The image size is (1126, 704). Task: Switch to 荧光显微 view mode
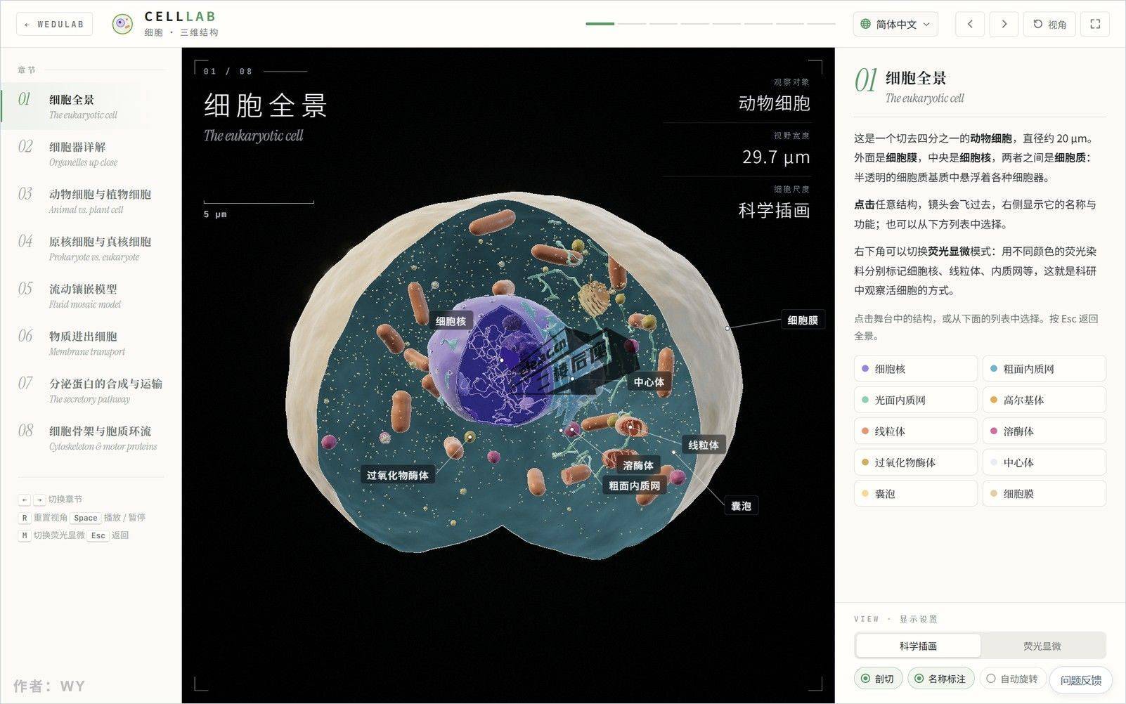pos(1042,646)
